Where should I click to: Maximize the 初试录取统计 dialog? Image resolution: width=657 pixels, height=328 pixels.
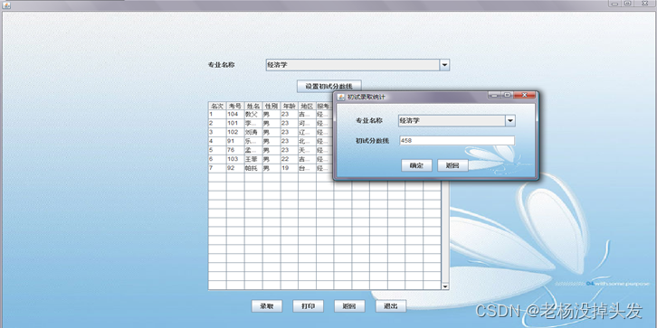(507, 96)
